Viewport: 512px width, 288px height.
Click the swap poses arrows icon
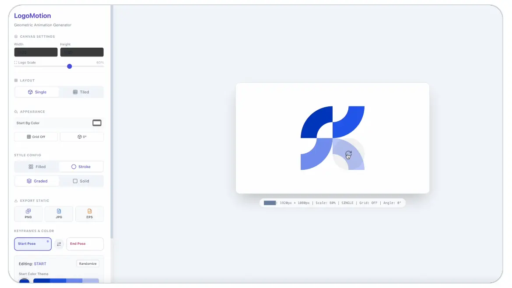pos(59,244)
